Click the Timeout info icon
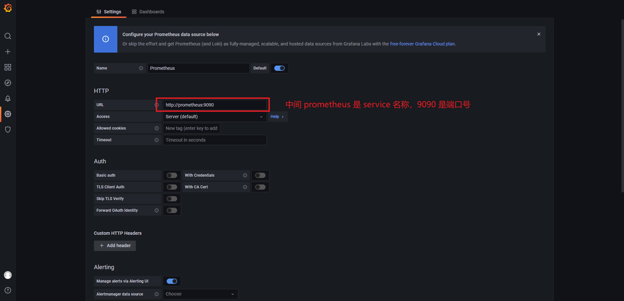624x301 pixels. pyautogui.click(x=157, y=140)
